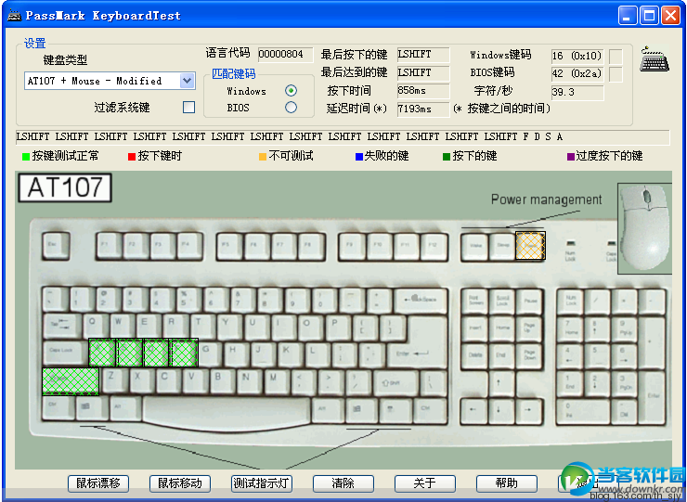The width and height of the screenshot is (687, 502).
Task: Click the Backspace key on the keyboard image
Action: pyautogui.click(x=421, y=302)
